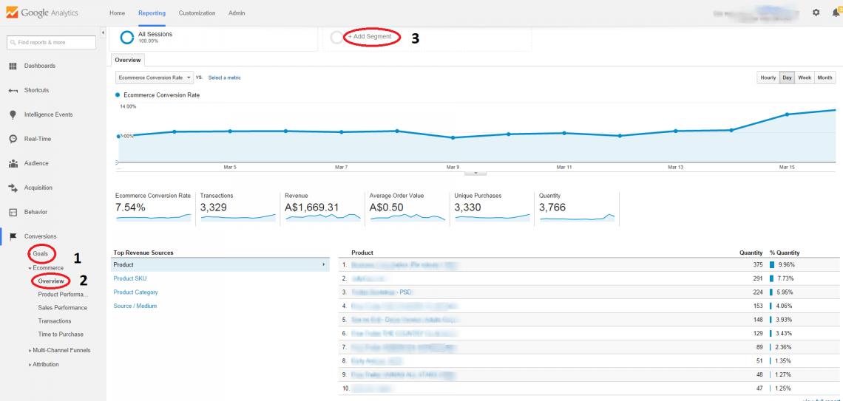The height and width of the screenshot is (401, 843).
Task: Click the Find reports search field
Action: coord(51,43)
